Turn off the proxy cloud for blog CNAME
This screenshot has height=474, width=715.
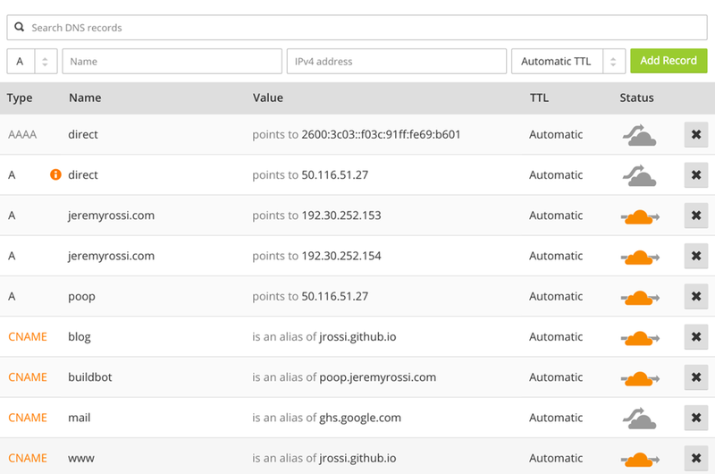[640, 338]
